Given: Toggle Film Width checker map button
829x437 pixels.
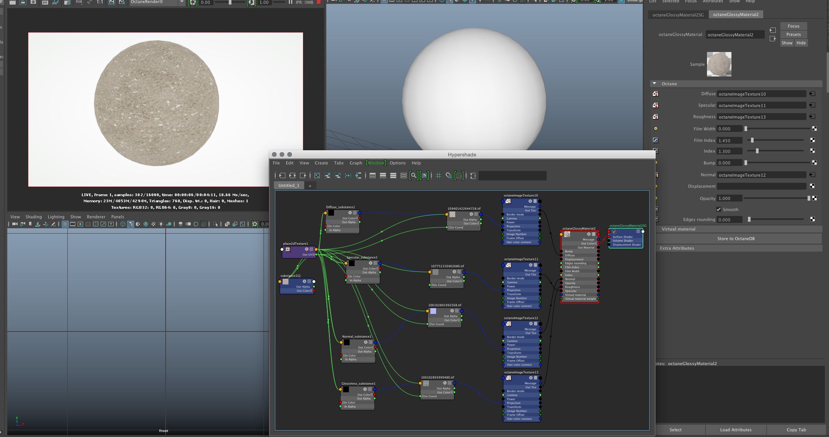Looking at the screenshot, I should pos(814,129).
